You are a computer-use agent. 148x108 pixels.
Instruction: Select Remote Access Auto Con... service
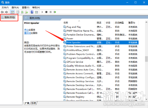point(101,70)
